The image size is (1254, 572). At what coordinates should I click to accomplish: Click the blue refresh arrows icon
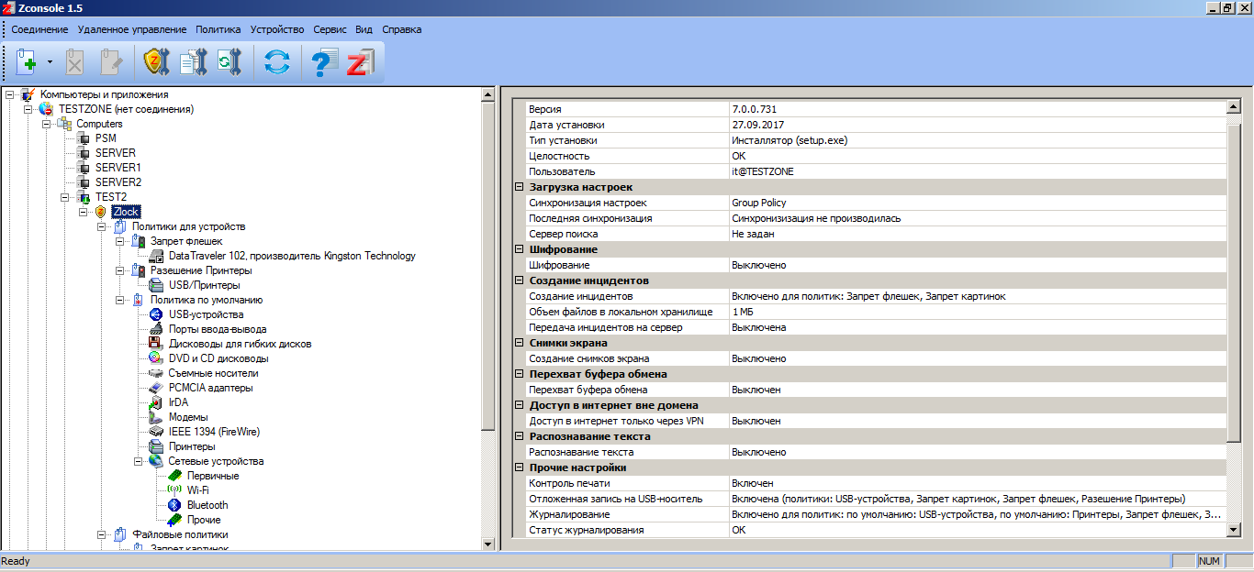[275, 63]
